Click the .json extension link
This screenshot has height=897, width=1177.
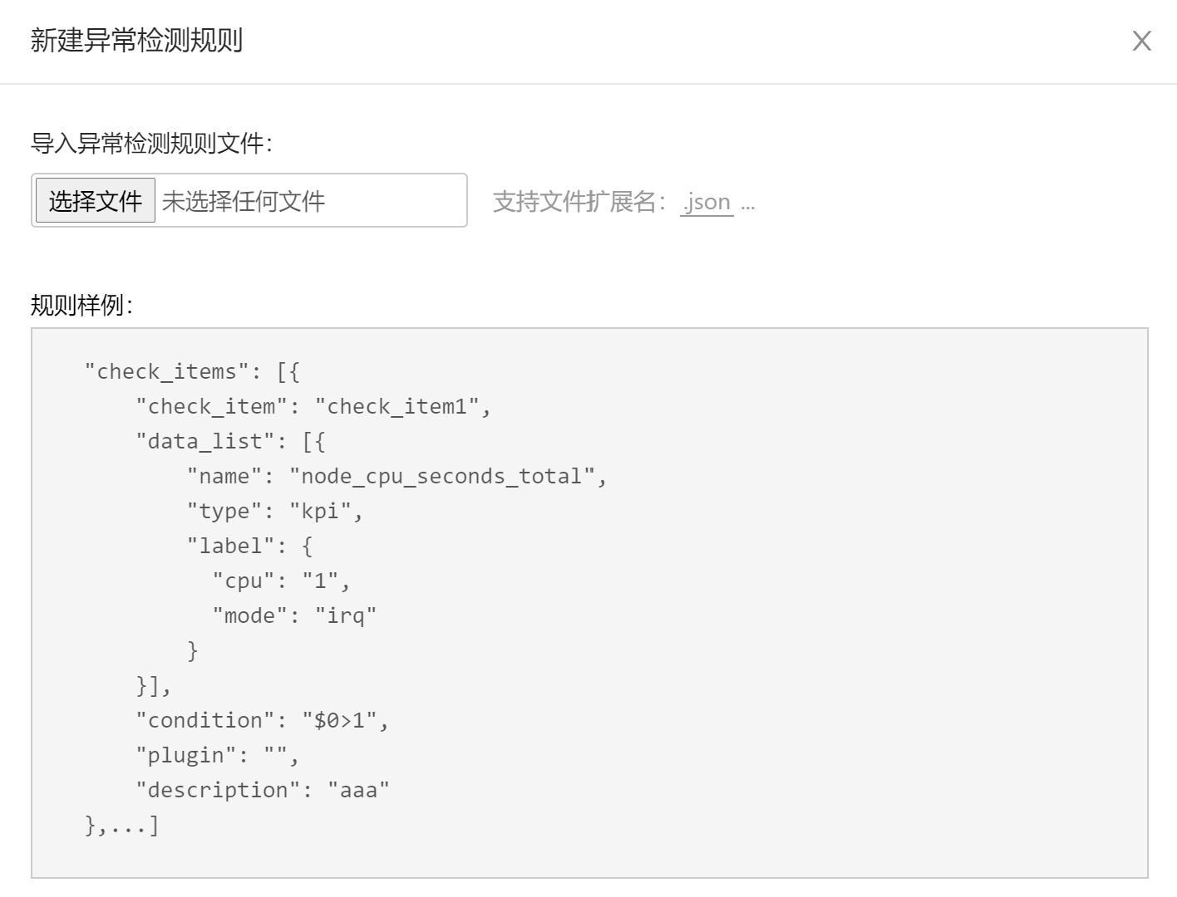pyautogui.click(x=707, y=202)
